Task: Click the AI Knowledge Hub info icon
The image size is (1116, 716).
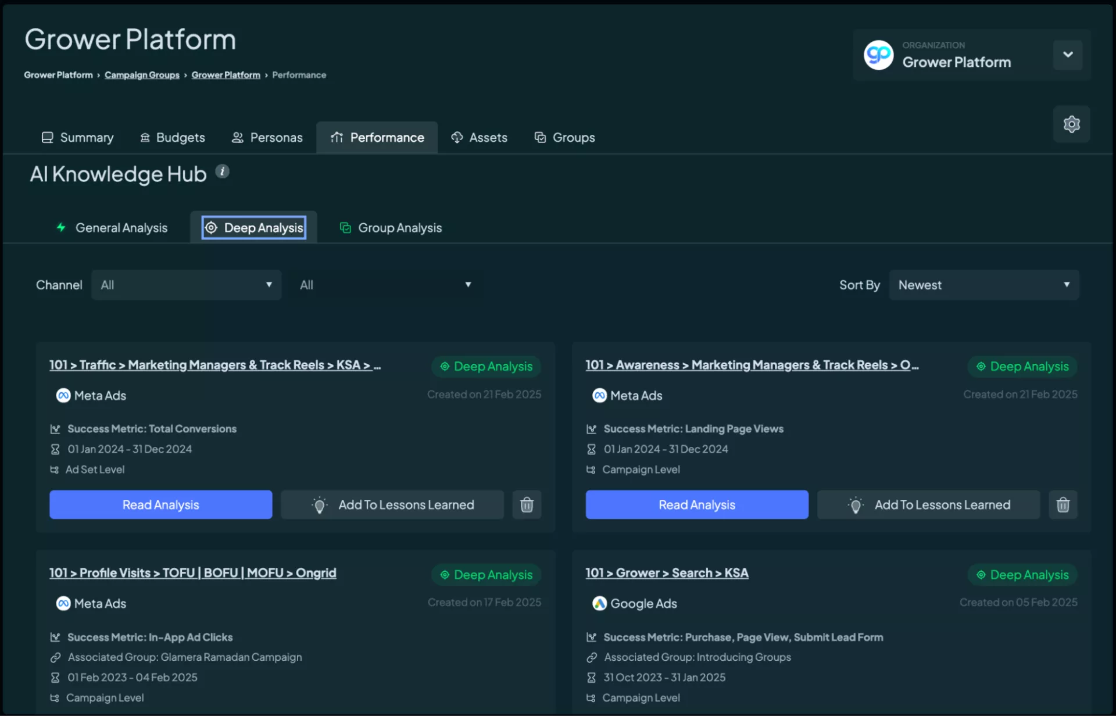Action: (x=222, y=171)
